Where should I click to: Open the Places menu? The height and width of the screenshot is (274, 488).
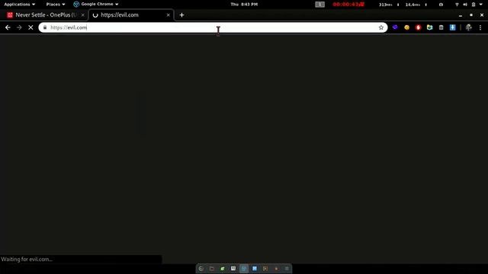(56, 5)
